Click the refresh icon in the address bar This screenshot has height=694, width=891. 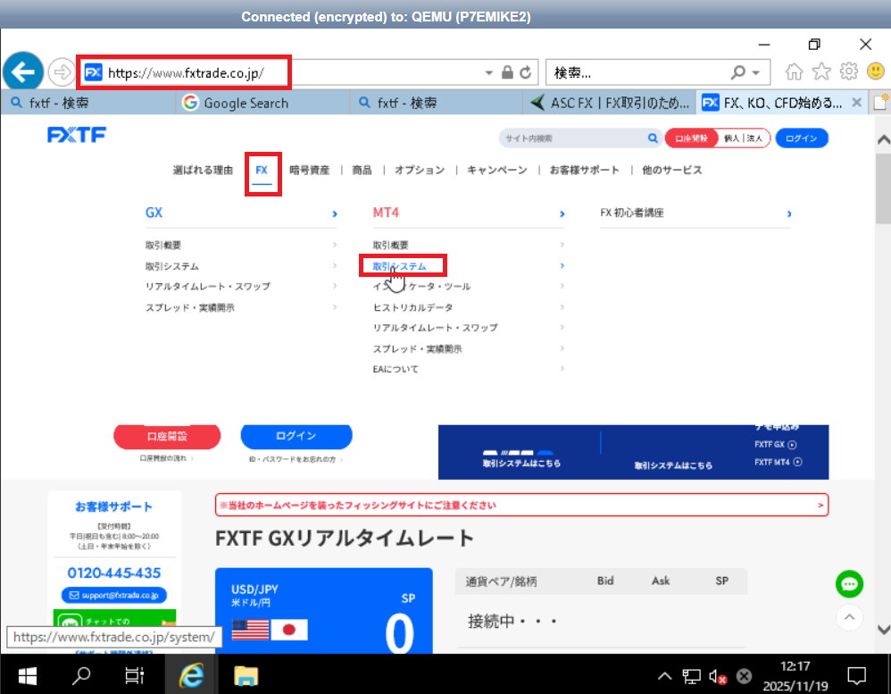[x=526, y=71]
